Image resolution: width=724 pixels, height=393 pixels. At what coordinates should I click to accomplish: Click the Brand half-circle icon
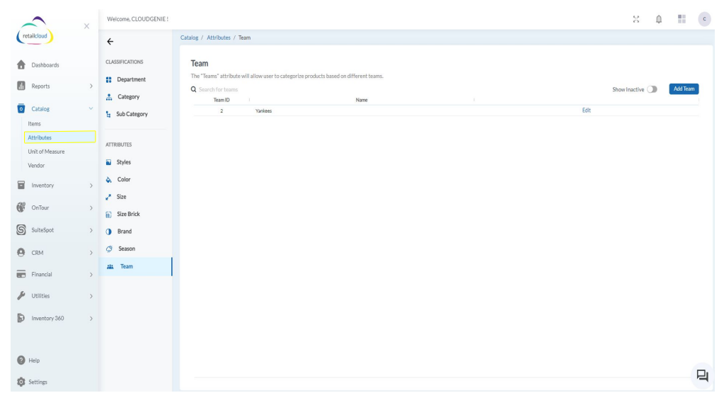click(x=108, y=232)
